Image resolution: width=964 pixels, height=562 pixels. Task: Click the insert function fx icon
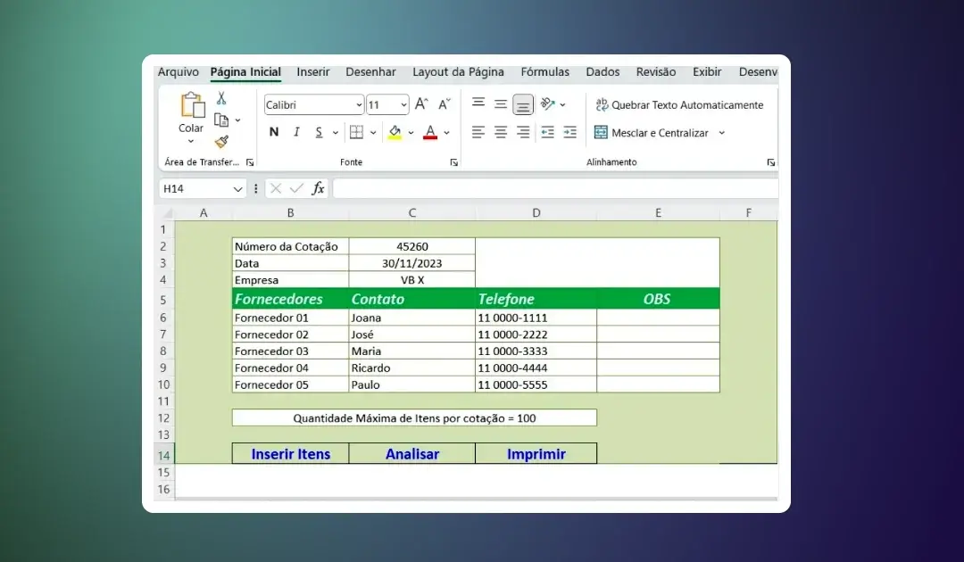click(x=318, y=188)
